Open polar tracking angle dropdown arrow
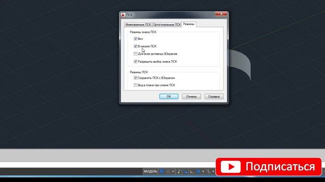The width and height of the screenshot is (325, 182). click(x=203, y=171)
